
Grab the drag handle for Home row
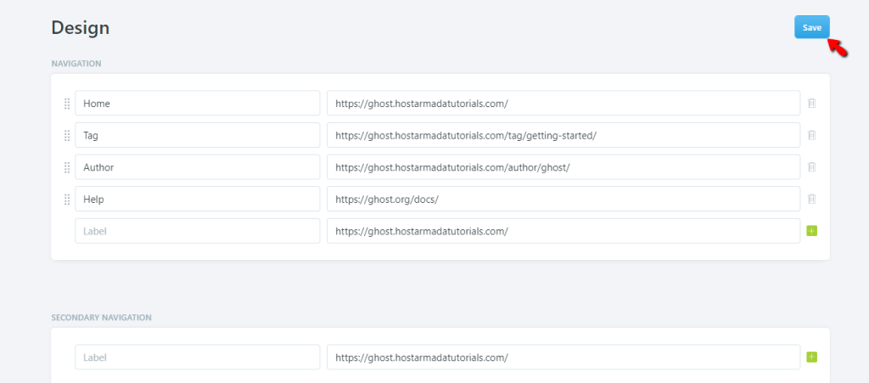coord(67,104)
